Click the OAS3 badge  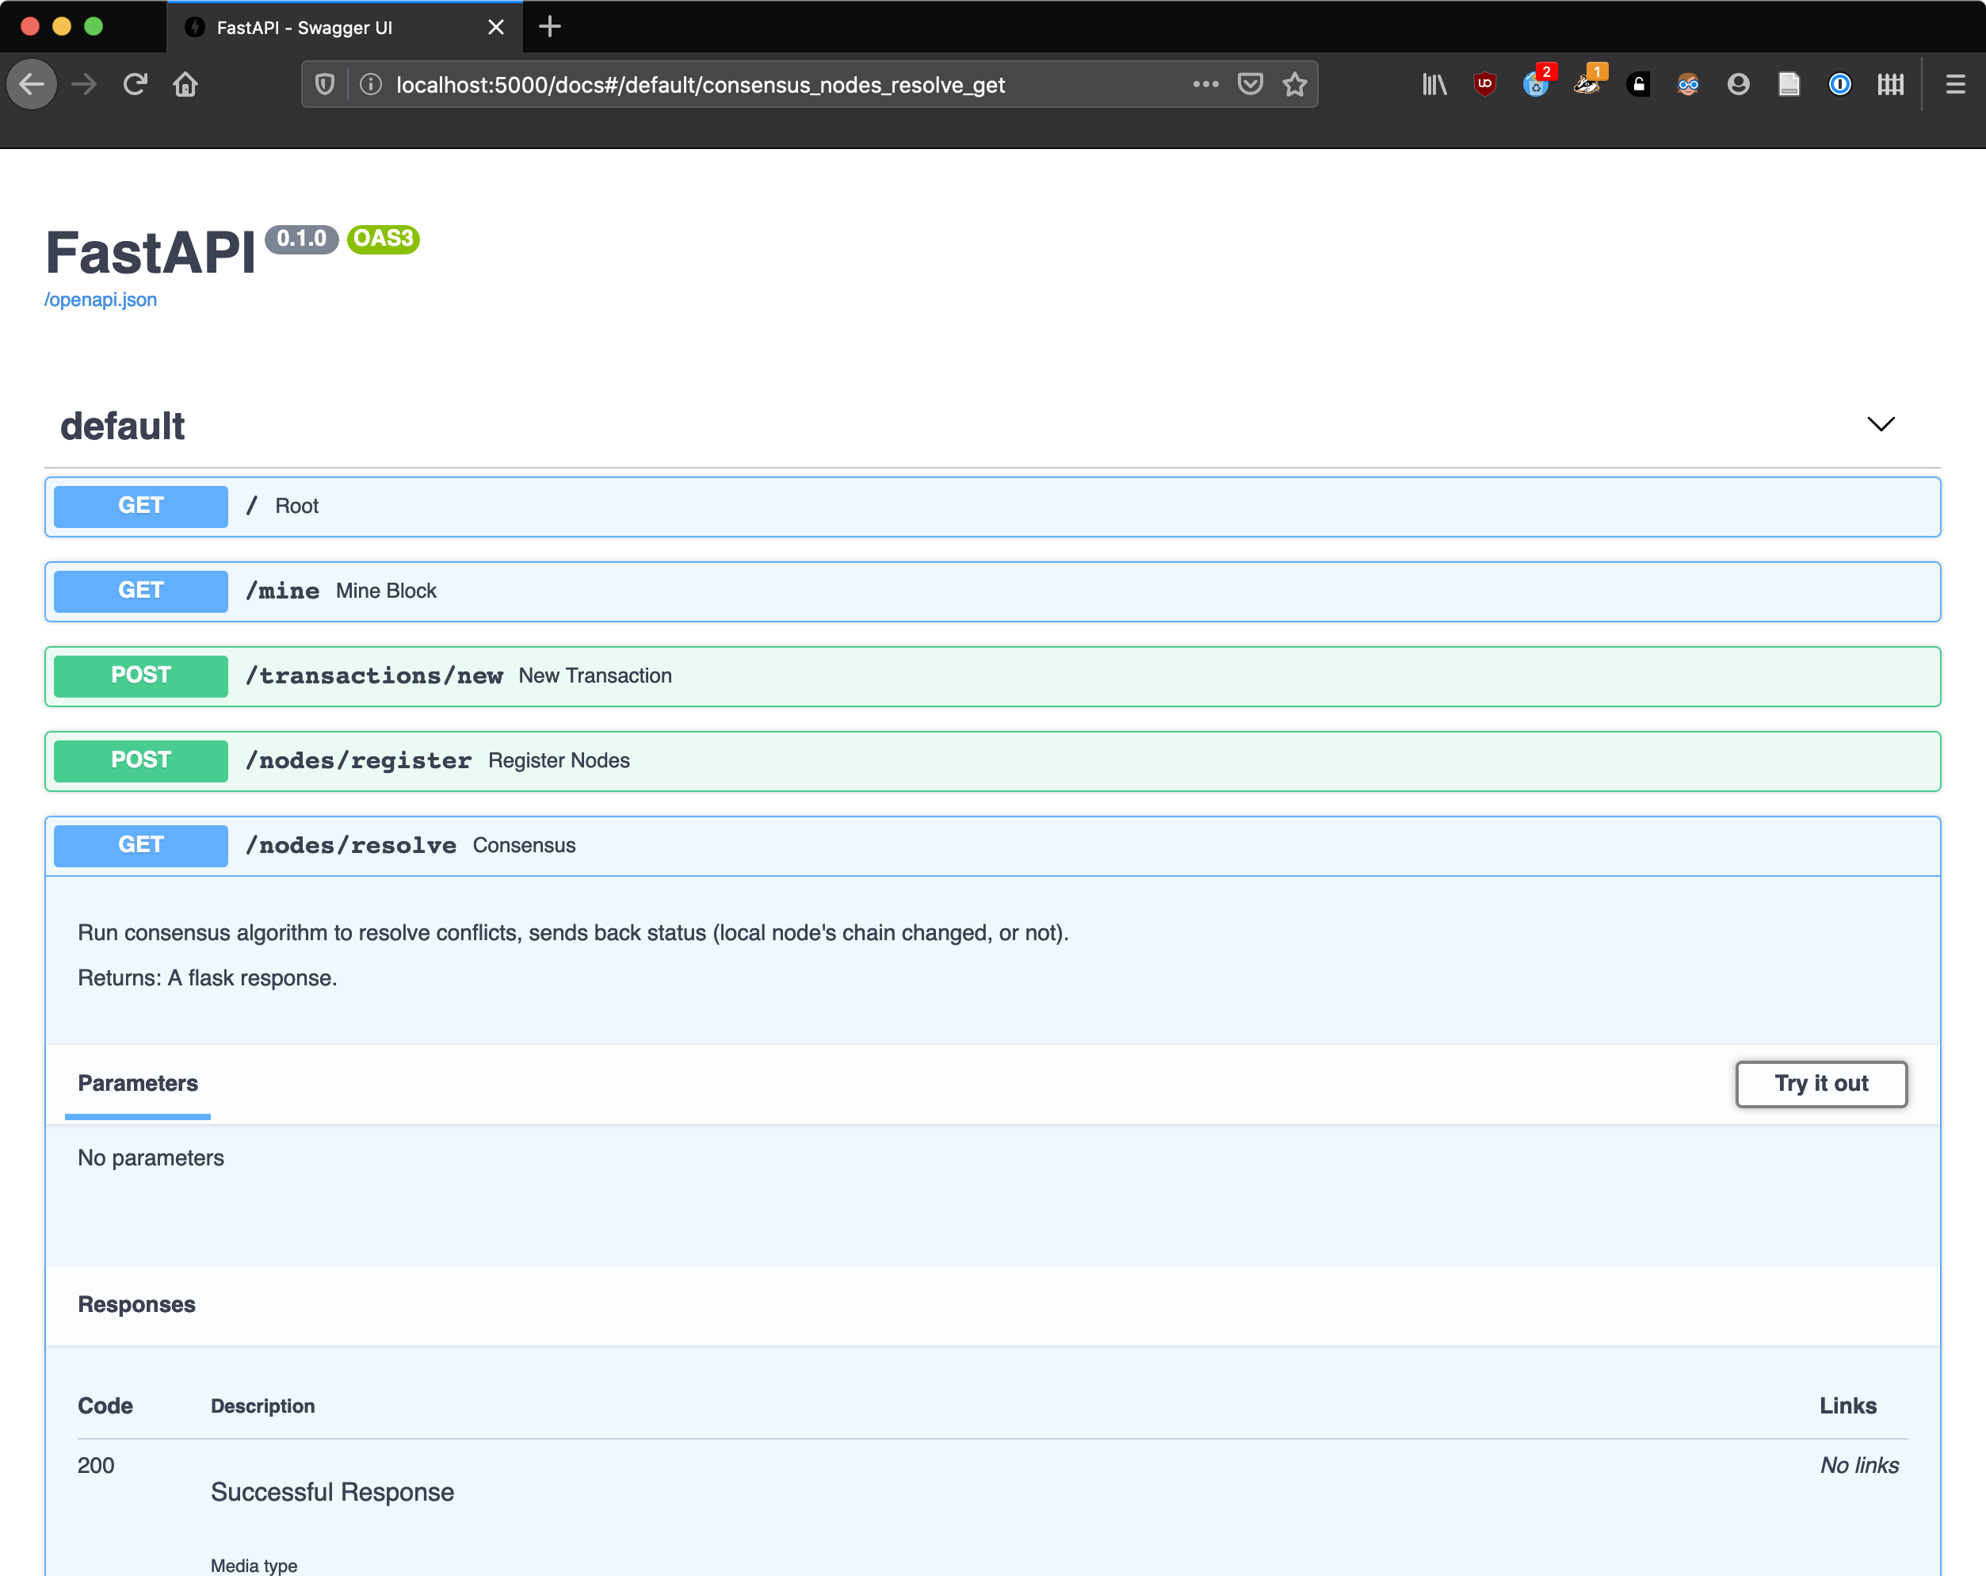384,239
